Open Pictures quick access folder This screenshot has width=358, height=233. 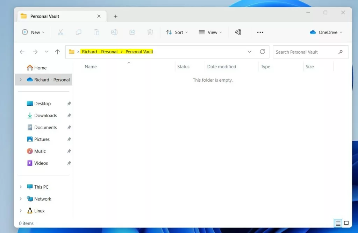(x=42, y=139)
